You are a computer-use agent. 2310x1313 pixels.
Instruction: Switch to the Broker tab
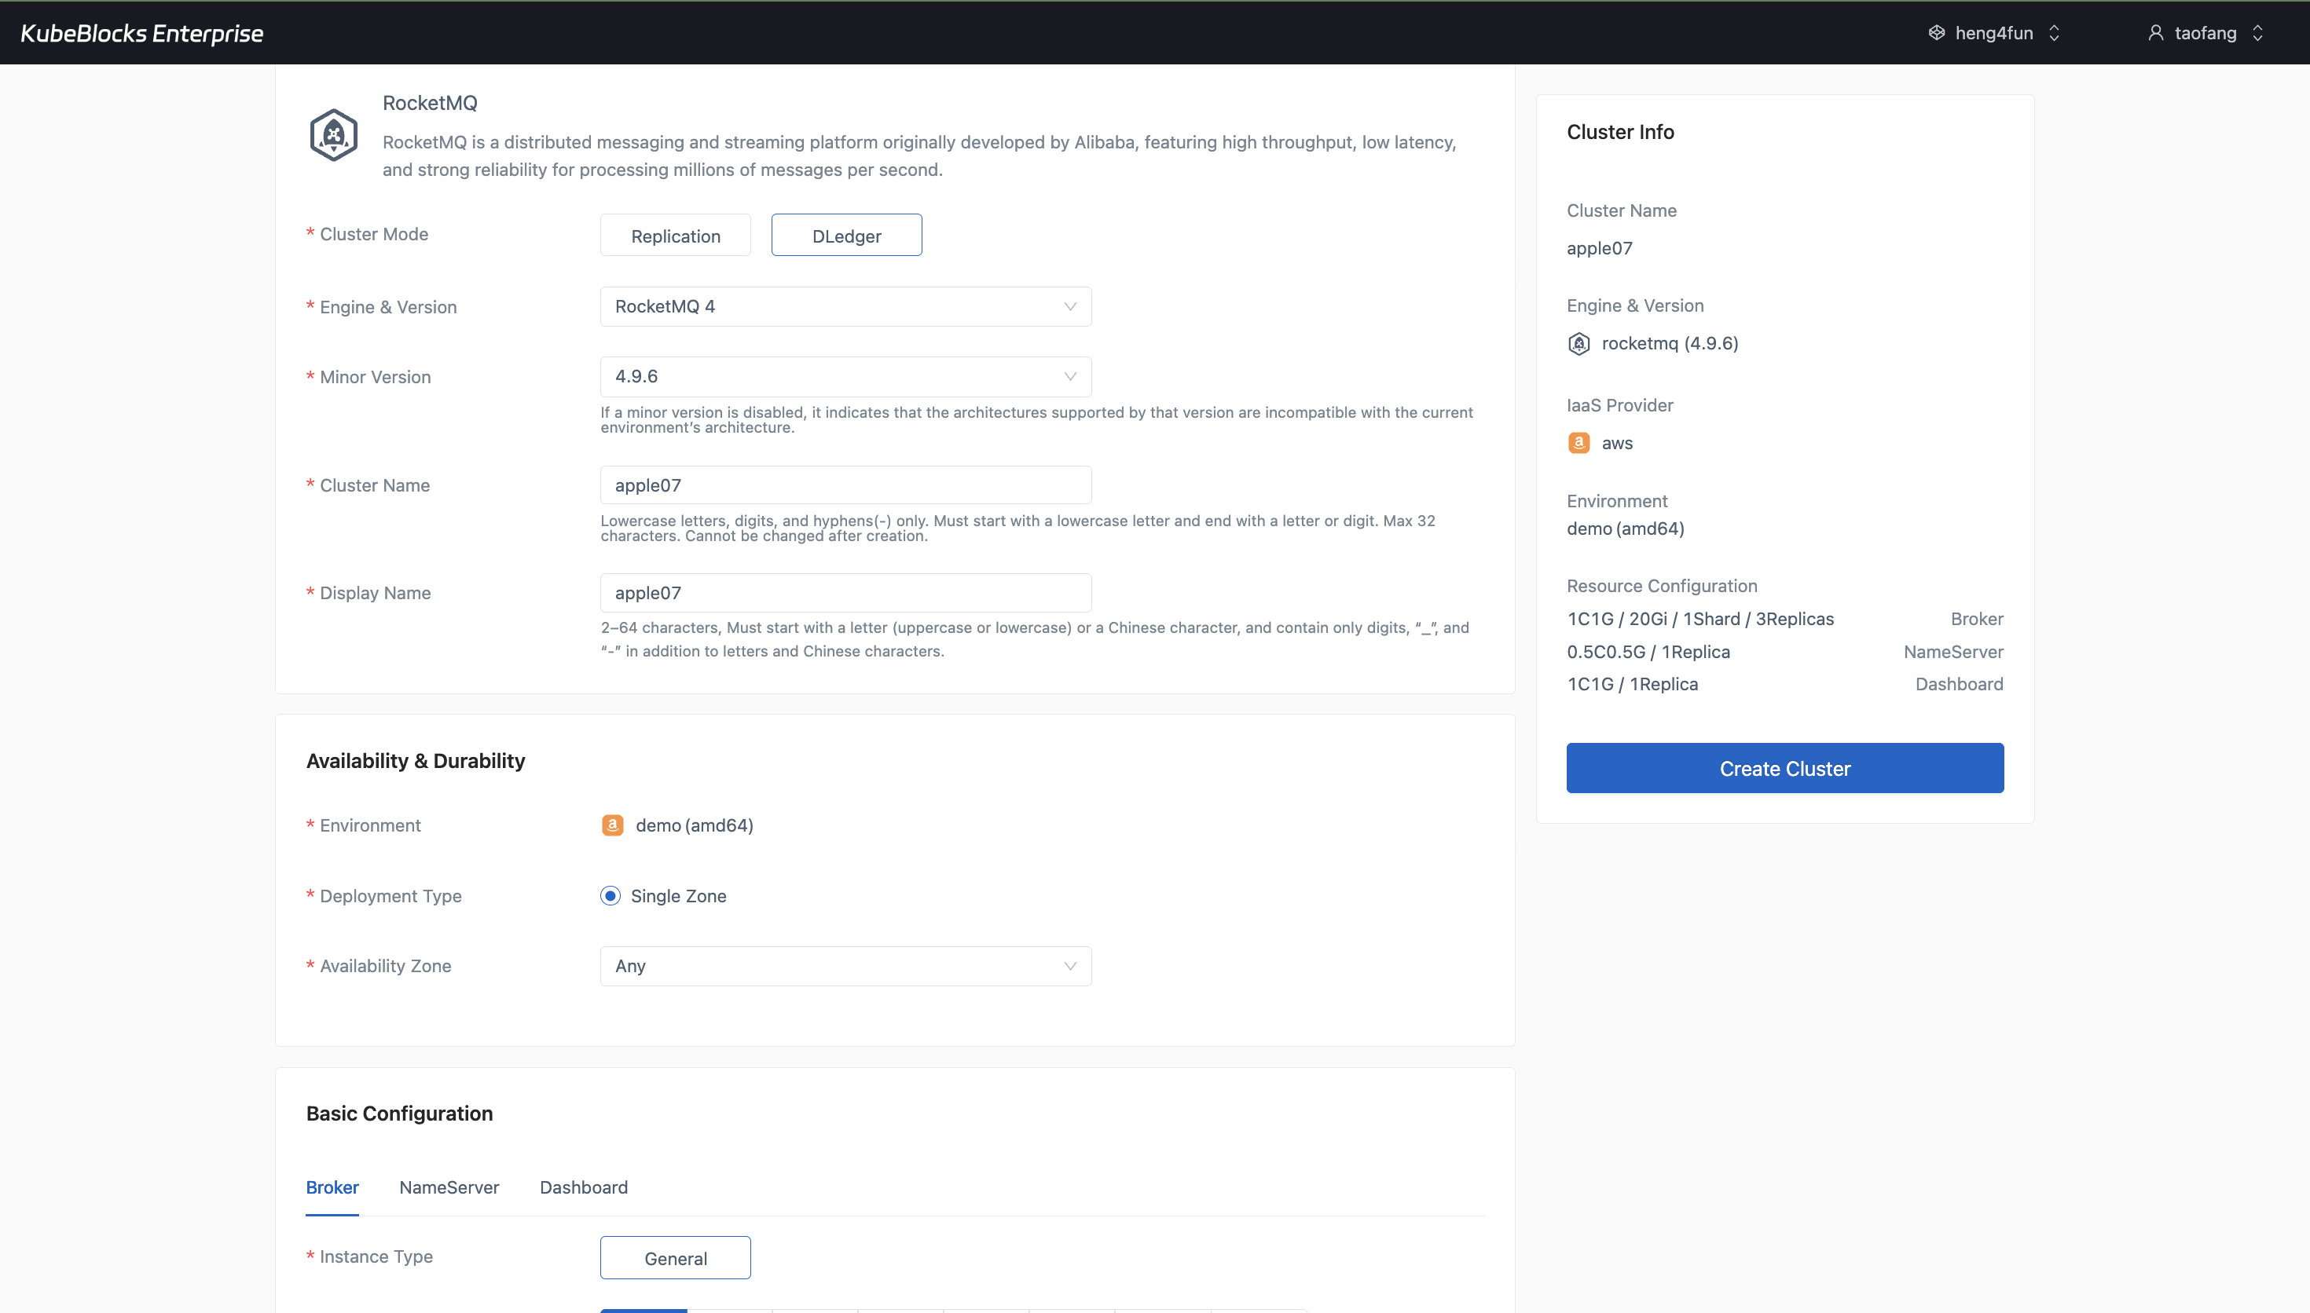332,1187
